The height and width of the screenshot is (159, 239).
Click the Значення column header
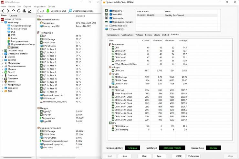[x=81, y=16]
